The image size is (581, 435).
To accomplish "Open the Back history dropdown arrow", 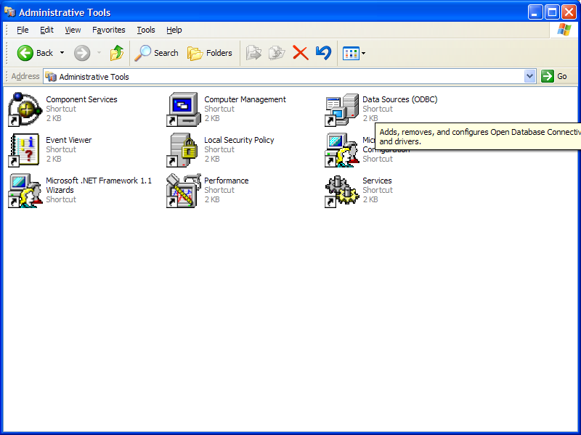I will (62, 53).
